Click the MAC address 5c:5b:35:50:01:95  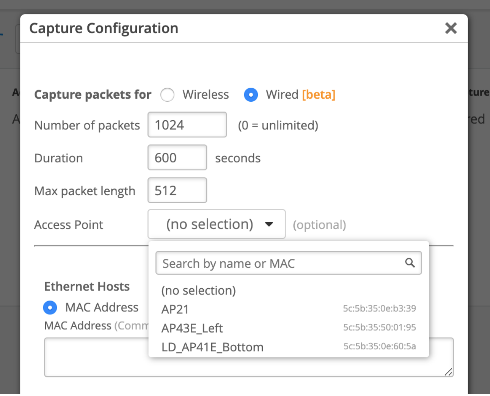pos(379,327)
